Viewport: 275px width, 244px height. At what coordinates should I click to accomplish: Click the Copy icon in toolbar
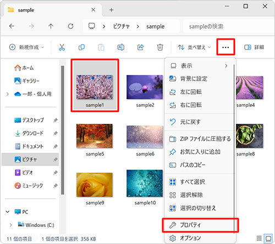coord(81,47)
